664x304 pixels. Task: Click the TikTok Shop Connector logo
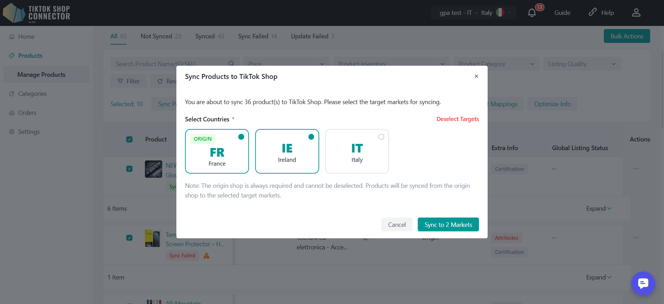pos(36,13)
